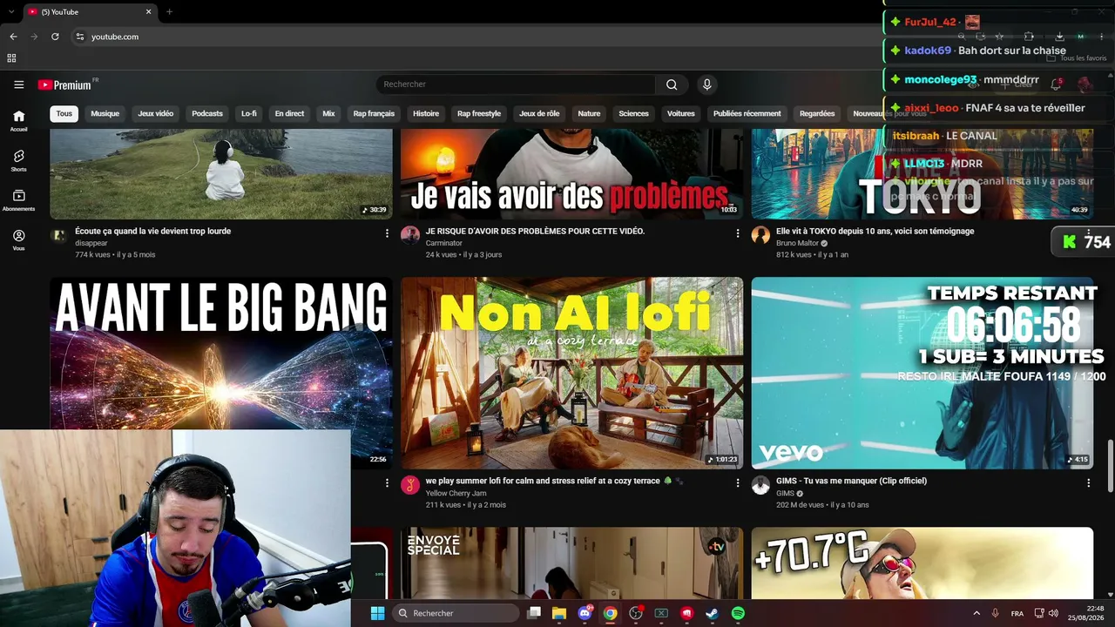The width and height of the screenshot is (1115, 627).
Task: Open the Vous section in sidebar
Action: click(x=18, y=240)
